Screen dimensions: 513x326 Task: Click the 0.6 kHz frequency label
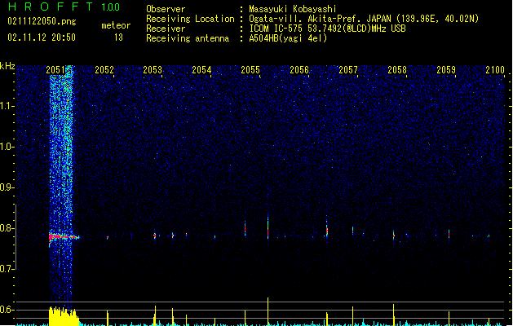(x=7, y=310)
